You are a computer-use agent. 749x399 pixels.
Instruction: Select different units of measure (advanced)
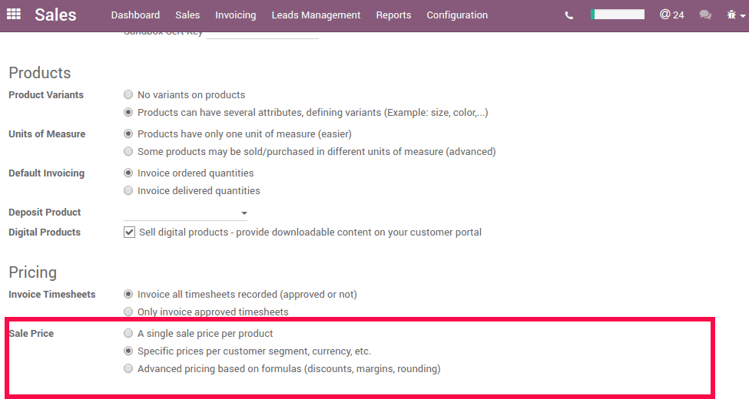click(128, 151)
